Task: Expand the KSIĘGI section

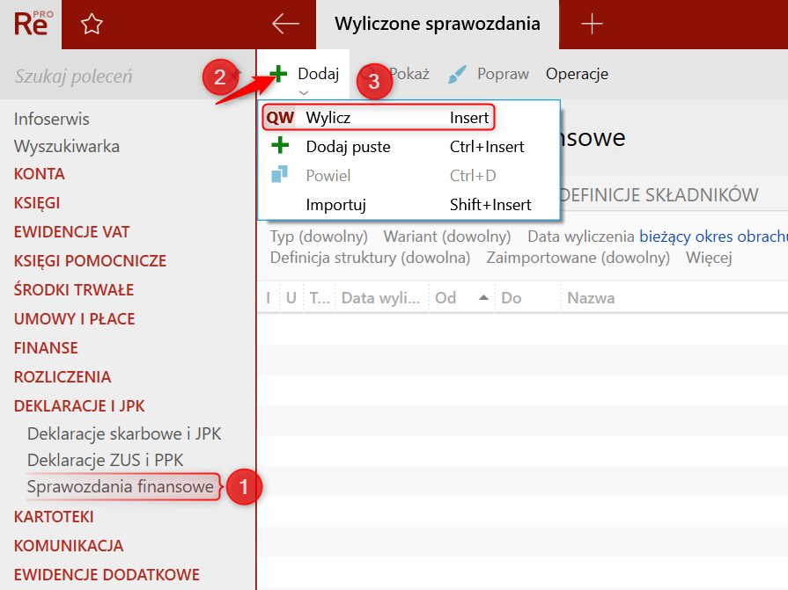Action: click(x=37, y=203)
